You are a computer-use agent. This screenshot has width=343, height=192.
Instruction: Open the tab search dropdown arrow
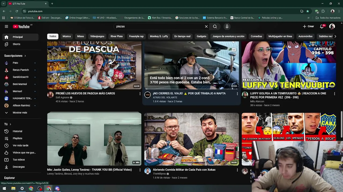[3, 3]
